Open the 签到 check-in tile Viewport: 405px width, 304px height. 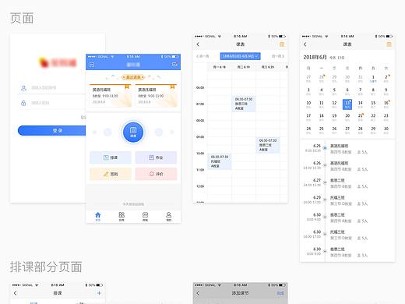click(x=111, y=174)
